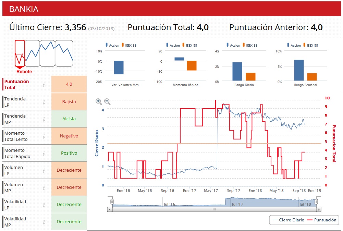Click the Tendencia LP value Bajista
Viewport: 343px width, 231px height.
pyautogui.click(x=69, y=102)
